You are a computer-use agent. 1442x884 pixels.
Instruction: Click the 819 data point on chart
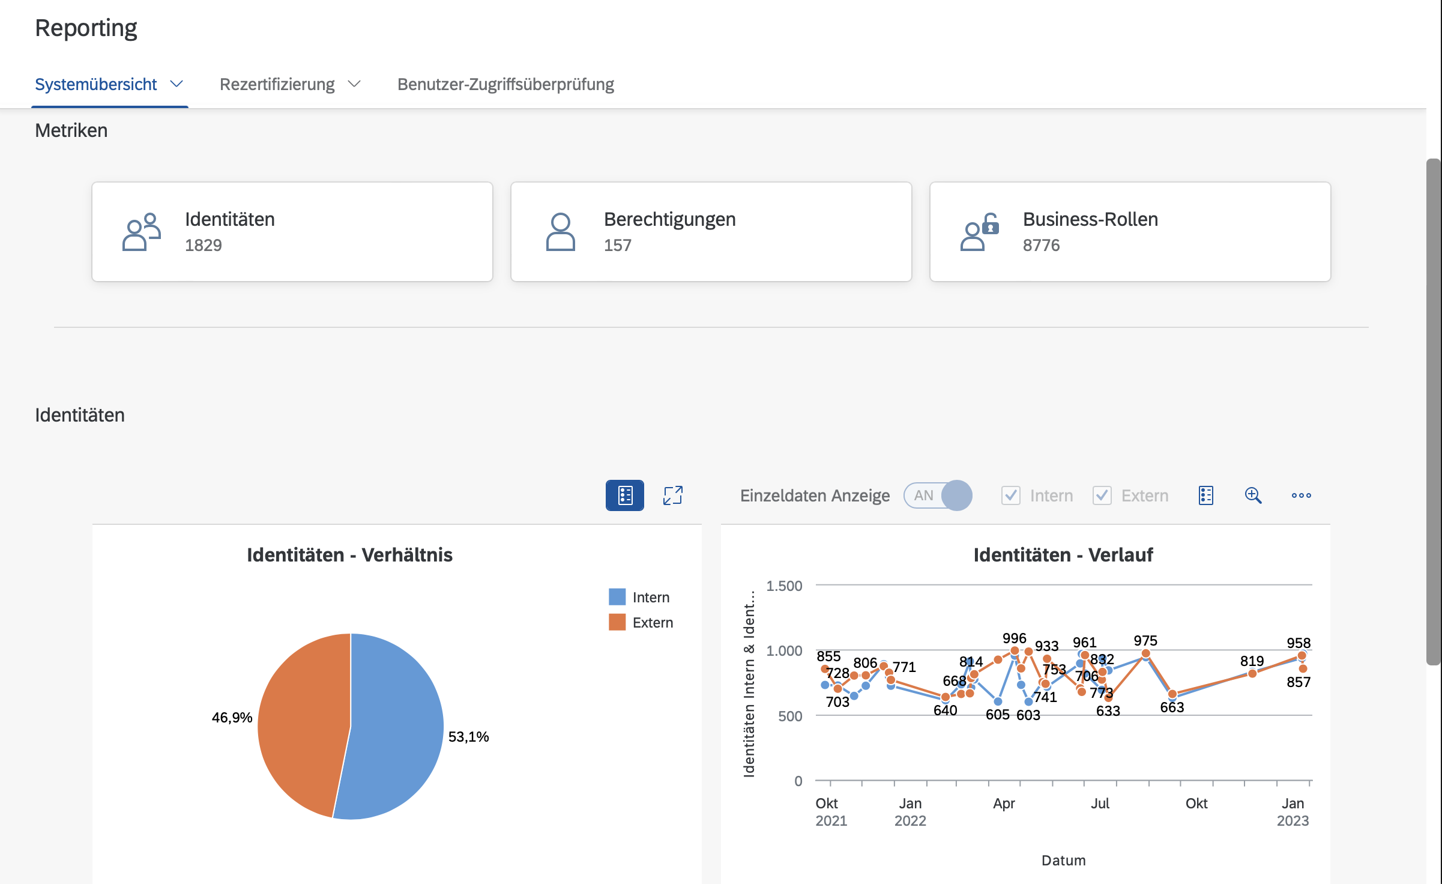pyautogui.click(x=1252, y=674)
